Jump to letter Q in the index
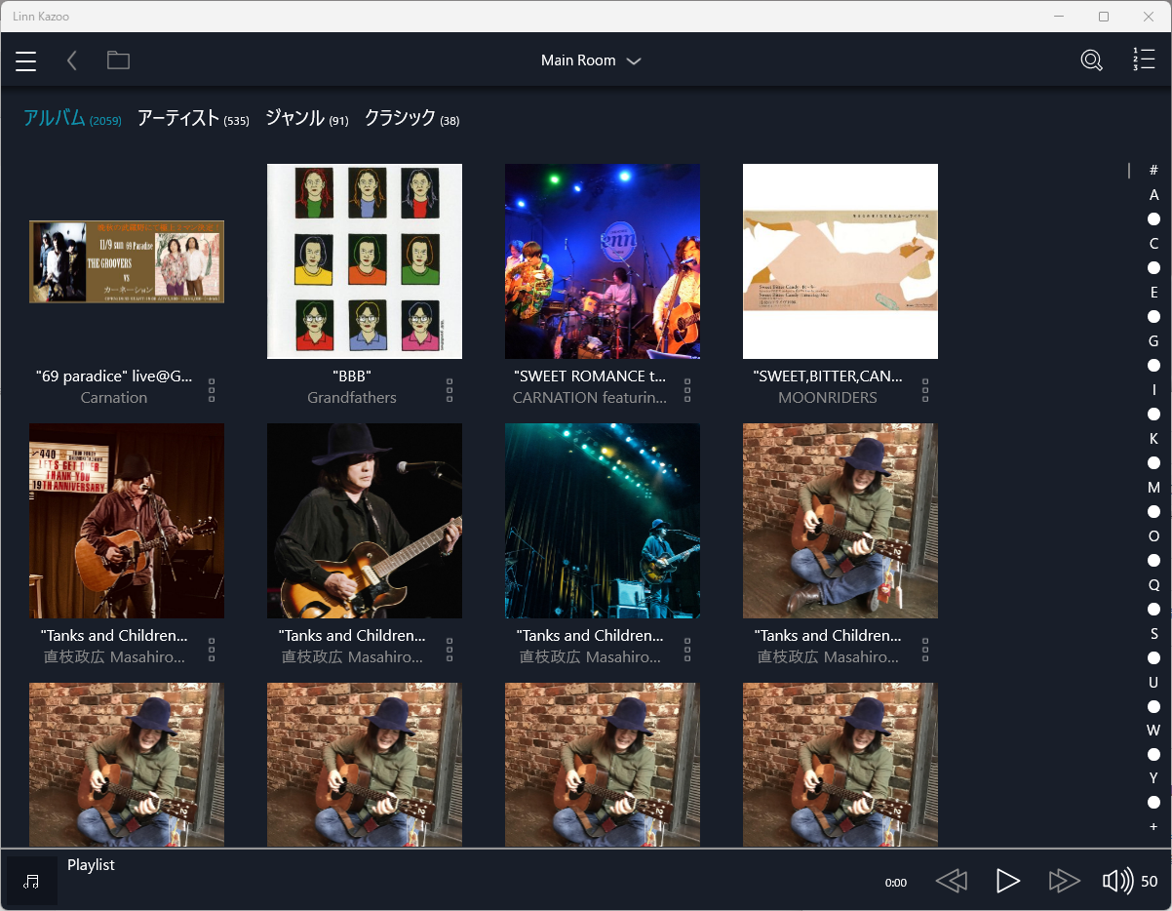 [1153, 585]
